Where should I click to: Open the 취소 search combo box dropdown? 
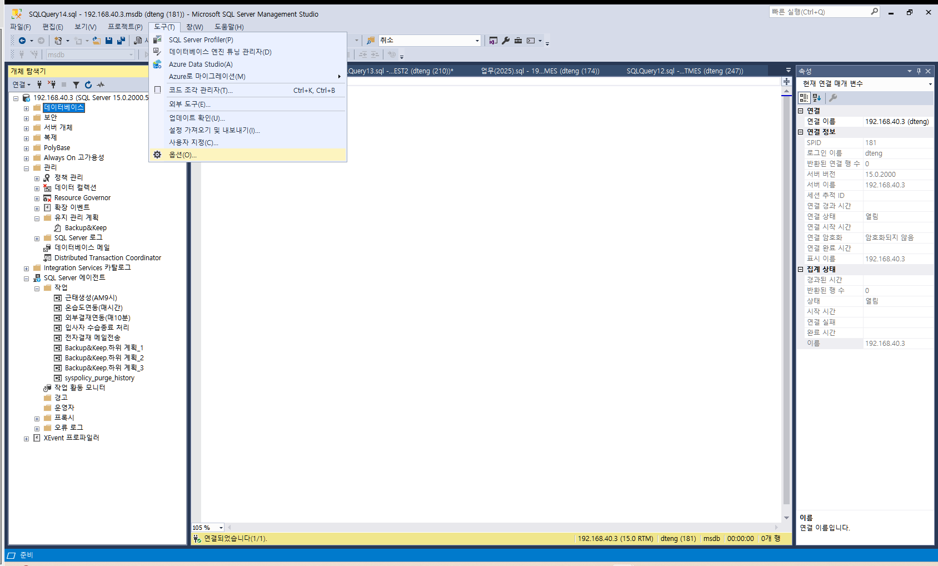(x=477, y=41)
